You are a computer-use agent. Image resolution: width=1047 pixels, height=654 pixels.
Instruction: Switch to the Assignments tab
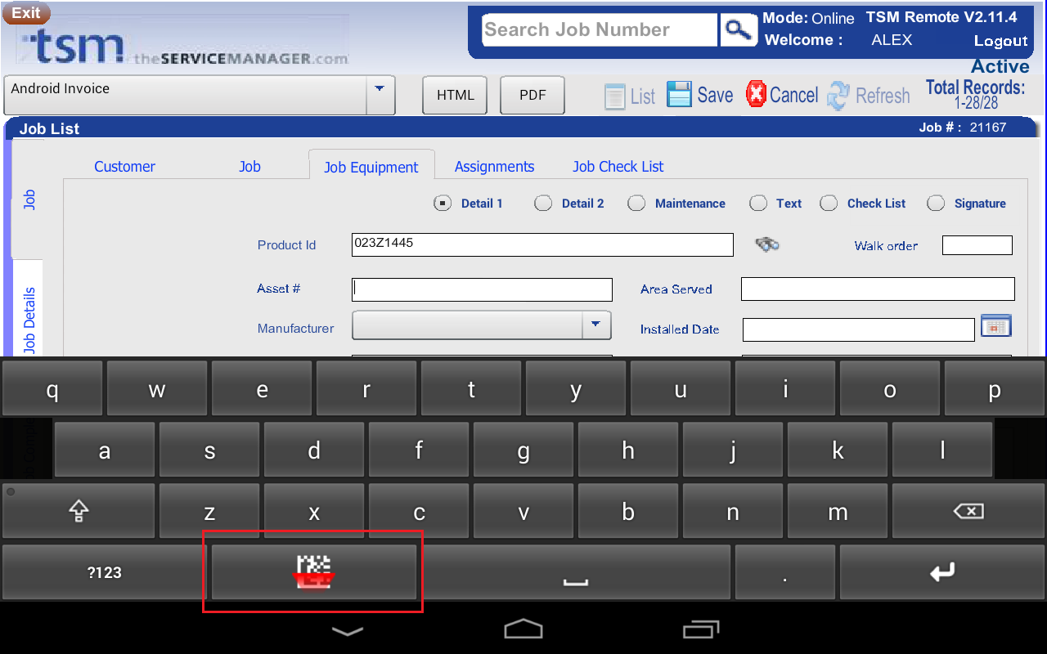(494, 167)
